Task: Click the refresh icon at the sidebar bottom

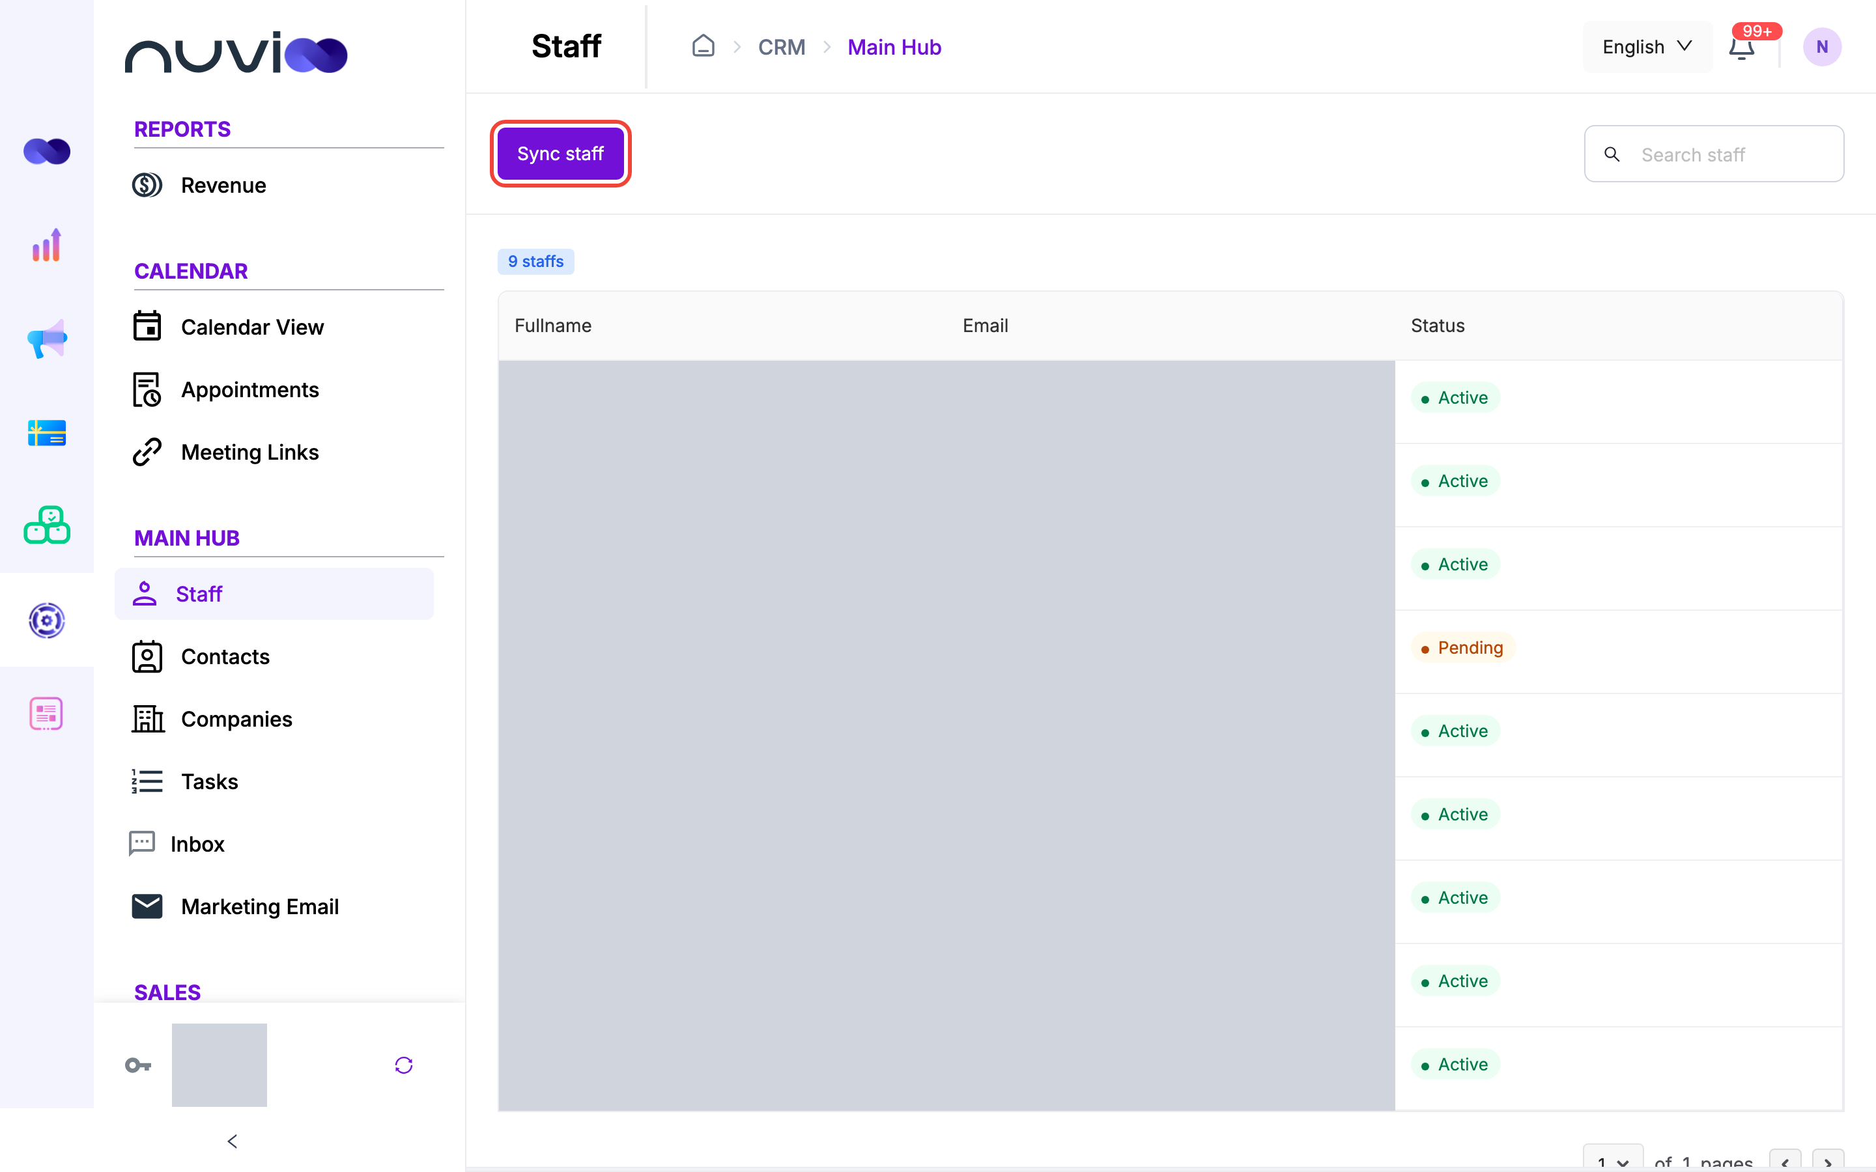Action: pos(404,1065)
